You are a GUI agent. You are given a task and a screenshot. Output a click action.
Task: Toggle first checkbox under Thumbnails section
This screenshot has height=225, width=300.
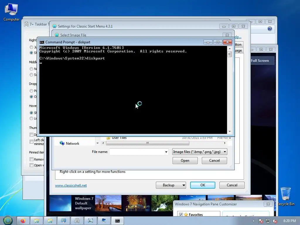click(32, 135)
